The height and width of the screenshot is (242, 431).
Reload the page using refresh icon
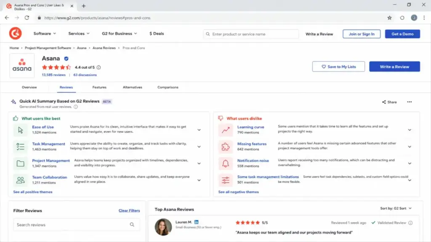pyautogui.click(x=27, y=18)
